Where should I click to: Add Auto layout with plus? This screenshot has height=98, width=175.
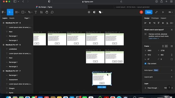pyautogui.click(x=172, y=70)
